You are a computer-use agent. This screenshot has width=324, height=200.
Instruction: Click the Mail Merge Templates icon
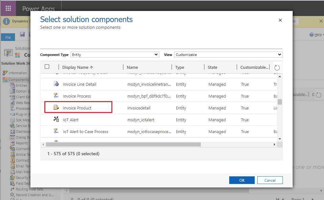12,172
